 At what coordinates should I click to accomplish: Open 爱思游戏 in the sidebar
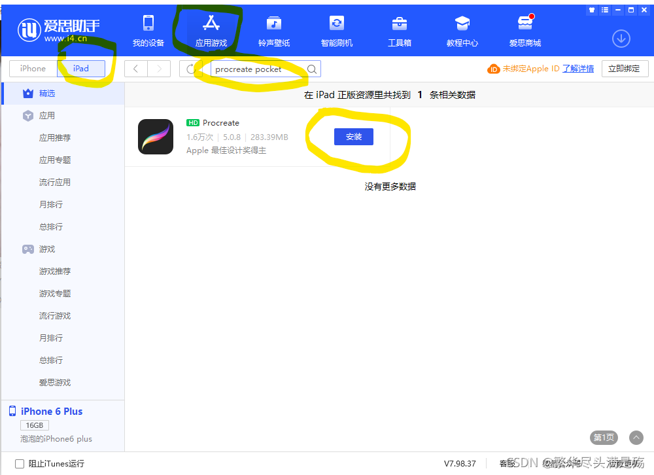tap(55, 383)
